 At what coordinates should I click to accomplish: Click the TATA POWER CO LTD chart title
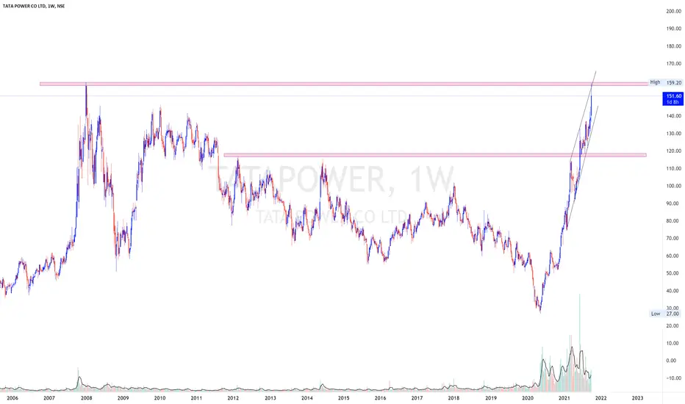[34, 6]
